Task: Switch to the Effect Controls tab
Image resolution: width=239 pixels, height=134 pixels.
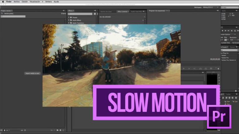Action: coord(123,11)
